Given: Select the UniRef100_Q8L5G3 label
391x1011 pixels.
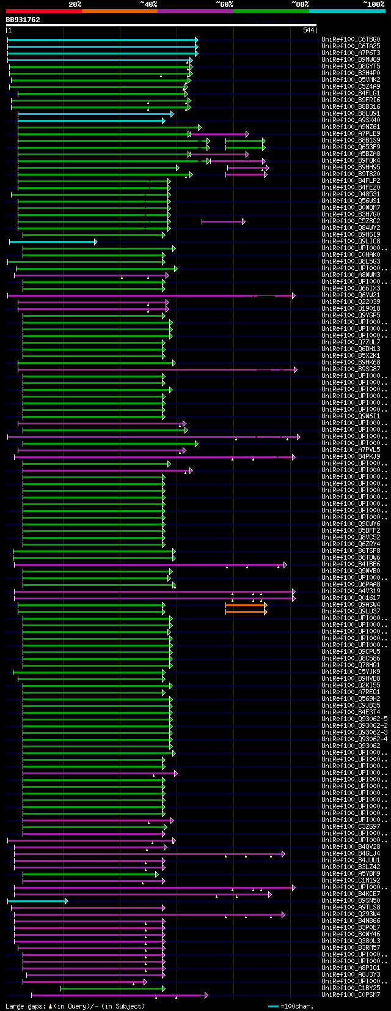Looking at the screenshot, I should tap(351, 262).
